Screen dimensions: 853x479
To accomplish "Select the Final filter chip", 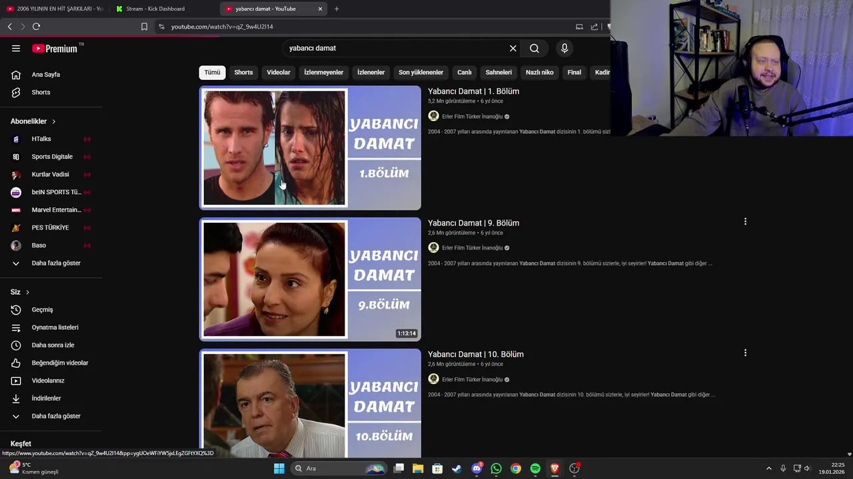I will pos(574,73).
